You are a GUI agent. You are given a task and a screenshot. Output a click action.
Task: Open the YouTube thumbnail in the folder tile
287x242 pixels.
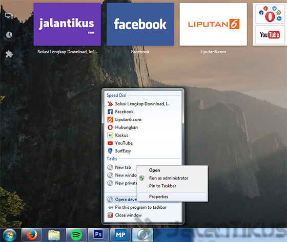tap(270, 35)
